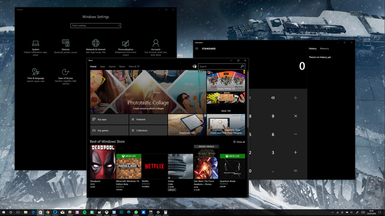Open the Calculator hamburger menu
This screenshot has height=216, width=385.
point(197,48)
